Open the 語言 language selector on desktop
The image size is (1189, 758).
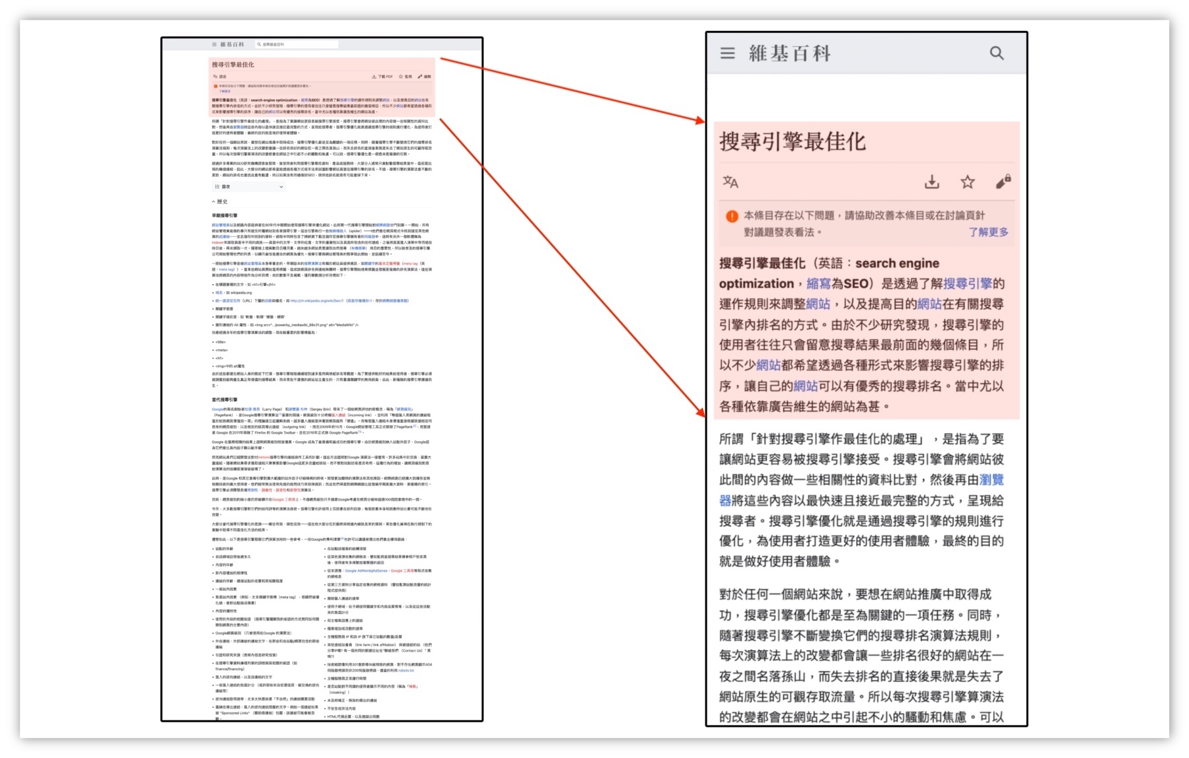[x=221, y=77]
